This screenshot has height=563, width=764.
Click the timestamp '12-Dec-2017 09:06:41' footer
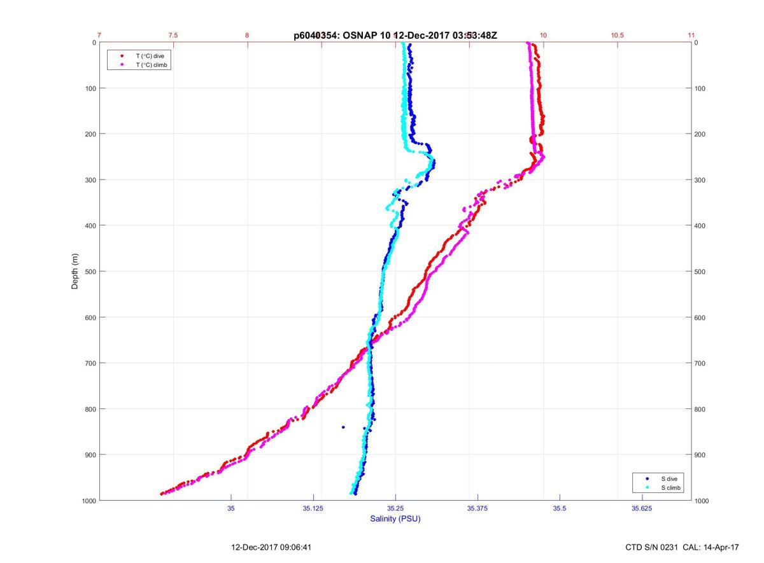point(271,547)
